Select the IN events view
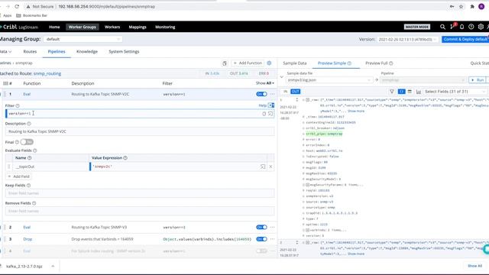 [x=285, y=92]
